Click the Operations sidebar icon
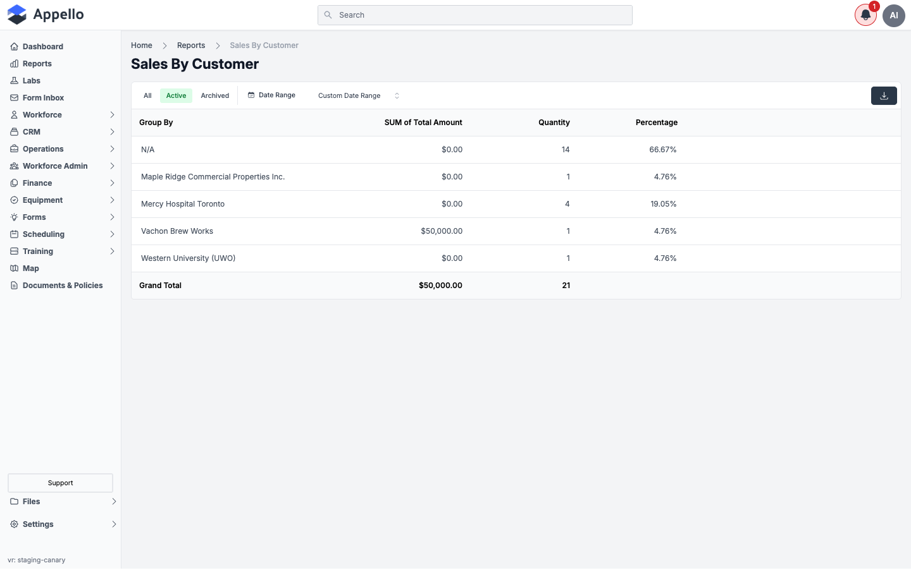The height and width of the screenshot is (580, 911). pos(14,149)
